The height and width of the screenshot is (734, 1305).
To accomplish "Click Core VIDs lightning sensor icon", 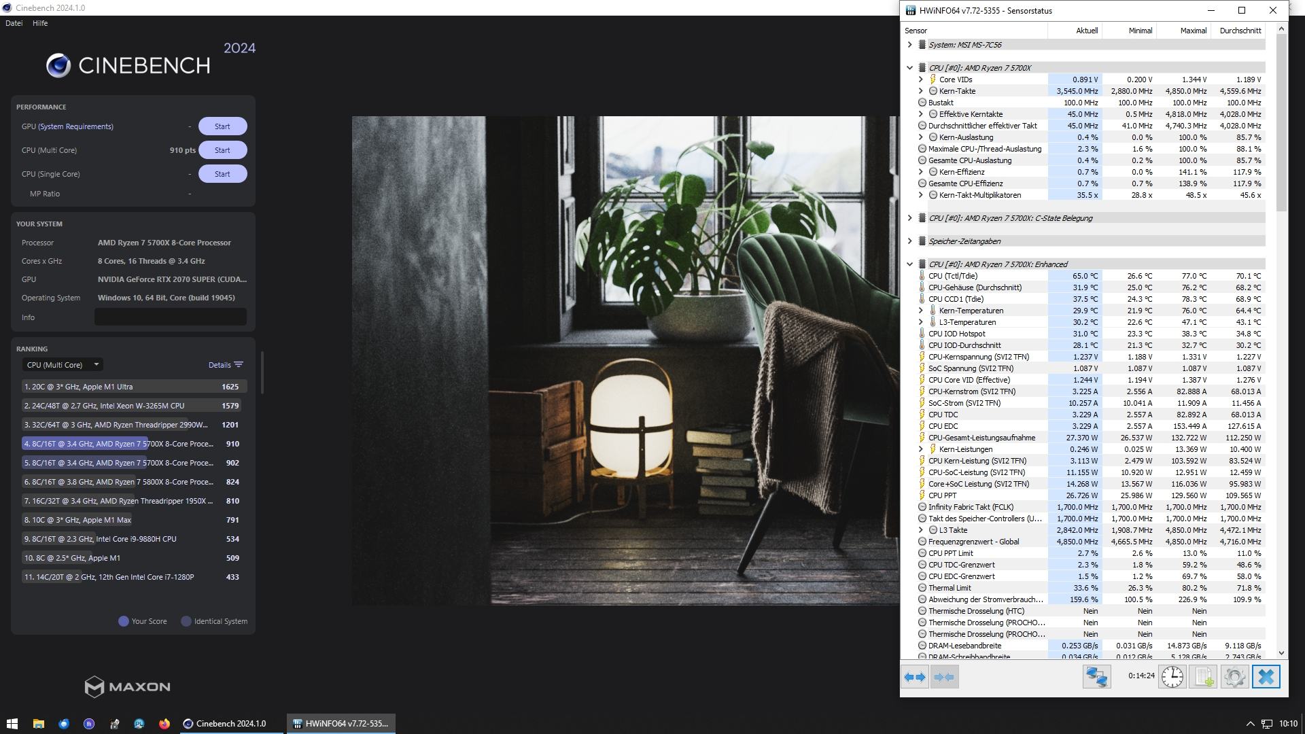I will pos(933,80).
